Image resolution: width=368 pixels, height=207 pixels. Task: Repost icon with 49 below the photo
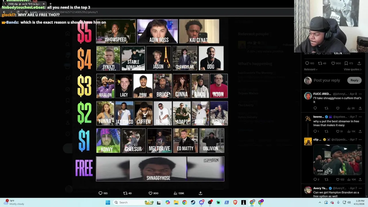pos(127,193)
